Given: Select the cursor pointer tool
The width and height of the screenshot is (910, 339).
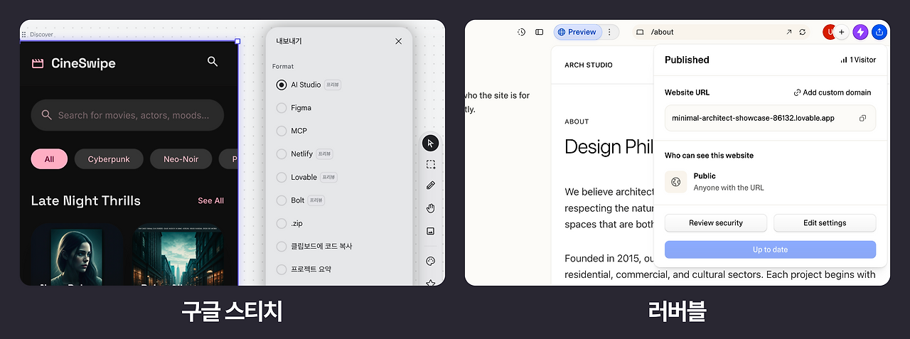Looking at the screenshot, I should [x=430, y=143].
